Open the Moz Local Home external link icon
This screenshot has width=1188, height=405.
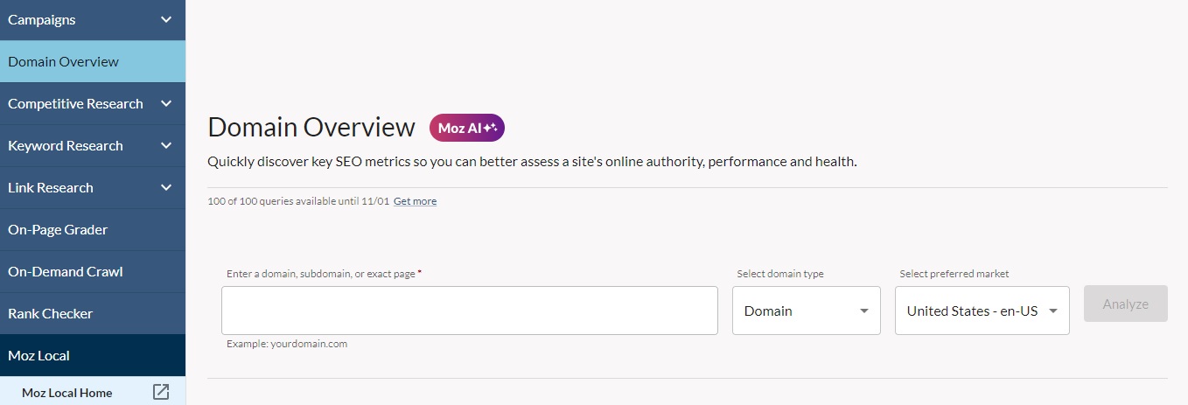[161, 392]
